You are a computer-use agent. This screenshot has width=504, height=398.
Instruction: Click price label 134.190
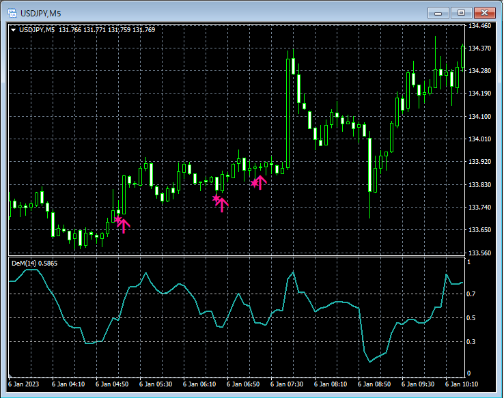click(x=480, y=93)
